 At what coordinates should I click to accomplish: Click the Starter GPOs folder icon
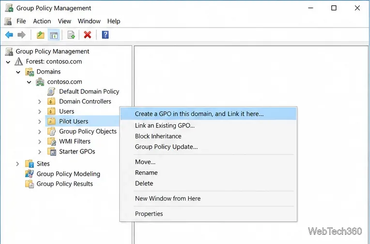[x=52, y=152]
